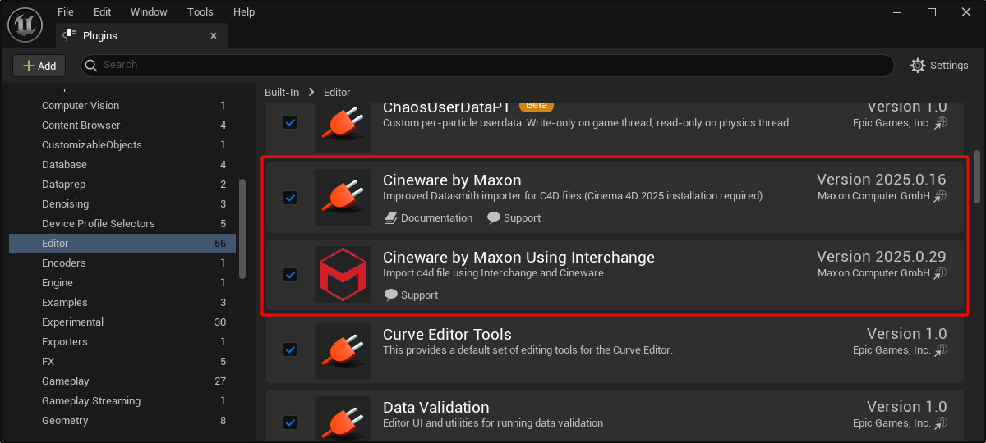Click the Settings gear icon
The width and height of the screenshot is (986, 443).
918,66
